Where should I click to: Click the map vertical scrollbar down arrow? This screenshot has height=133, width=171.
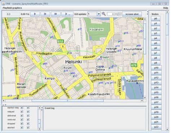145,98
